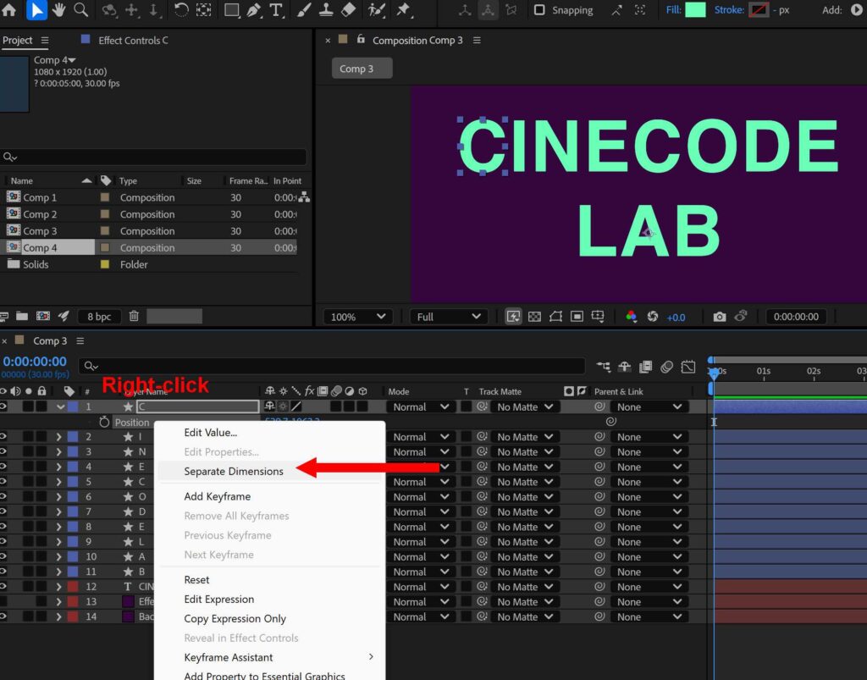867x680 pixels.
Task: Click the viewer timecode 0:00:00:00 button
Action: pos(796,317)
